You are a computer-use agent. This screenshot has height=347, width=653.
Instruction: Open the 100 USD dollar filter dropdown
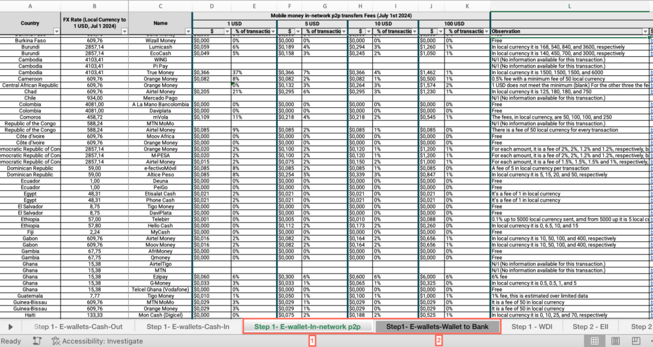coord(441,32)
